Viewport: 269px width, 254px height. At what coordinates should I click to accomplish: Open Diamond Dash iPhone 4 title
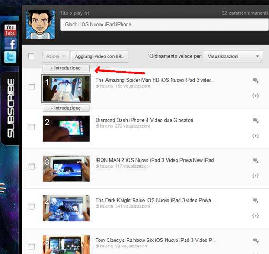pos(144,120)
